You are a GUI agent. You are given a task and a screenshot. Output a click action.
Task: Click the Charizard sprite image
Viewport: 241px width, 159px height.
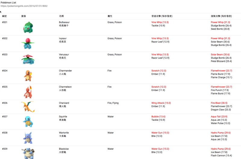[28, 107]
